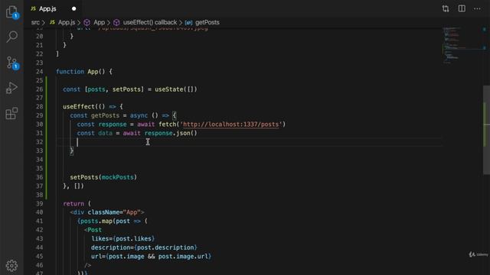
Task: Click the '<Post' JSX tag
Action: 93,230
